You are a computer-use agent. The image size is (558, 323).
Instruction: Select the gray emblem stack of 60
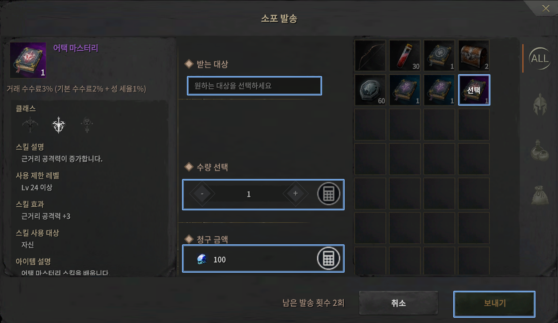pyautogui.click(x=370, y=90)
